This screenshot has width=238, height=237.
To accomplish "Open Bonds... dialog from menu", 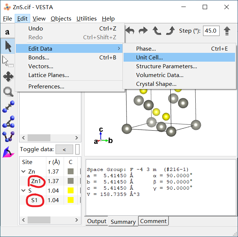I will point(70,58).
